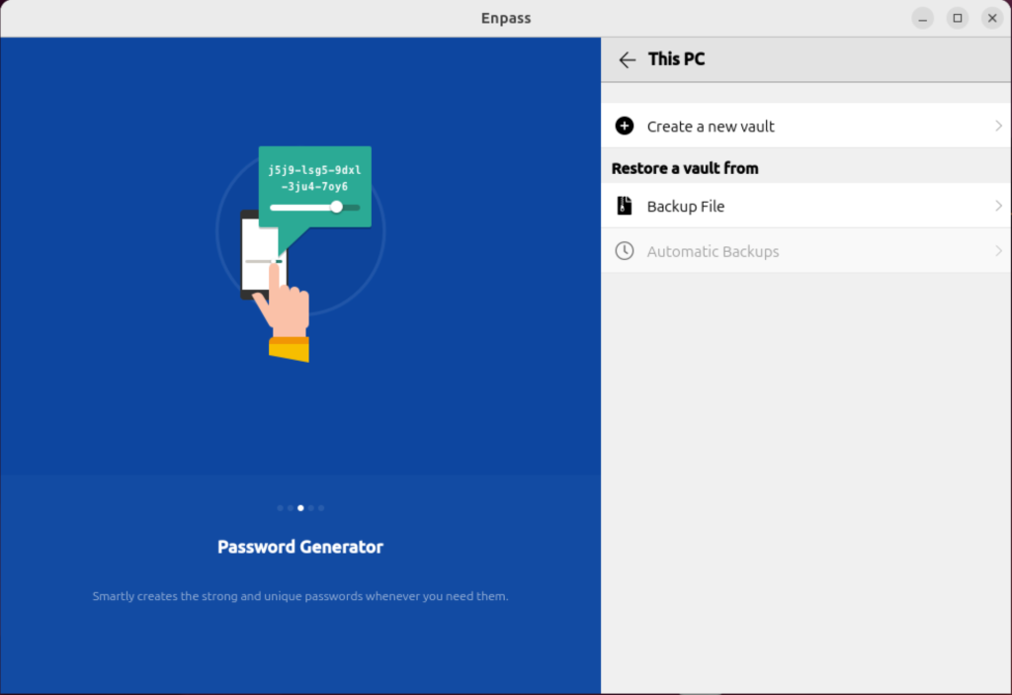Click the This PC heading

click(676, 59)
